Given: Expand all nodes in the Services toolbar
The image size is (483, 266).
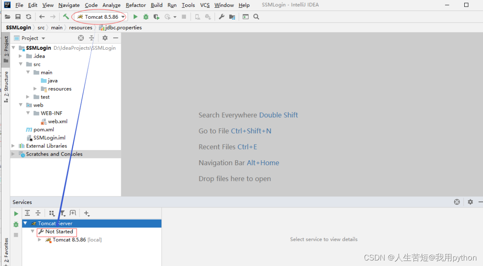Looking at the screenshot, I should [x=27, y=213].
